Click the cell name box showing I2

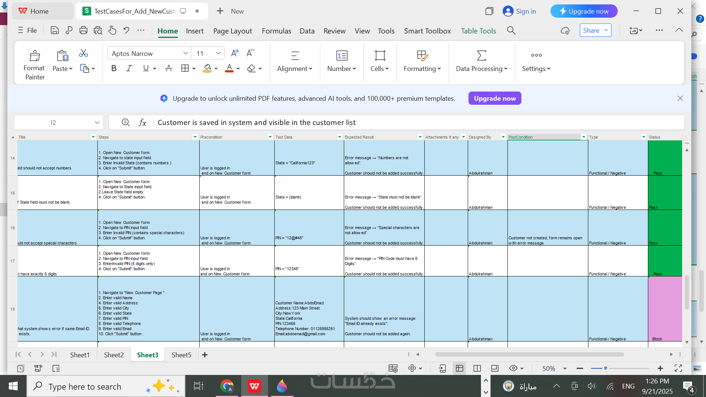tap(53, 122)
